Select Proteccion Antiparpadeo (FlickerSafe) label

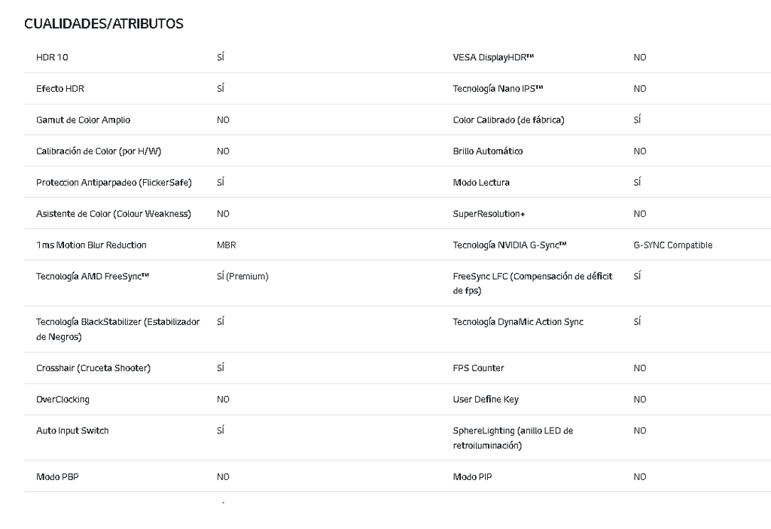114,183
